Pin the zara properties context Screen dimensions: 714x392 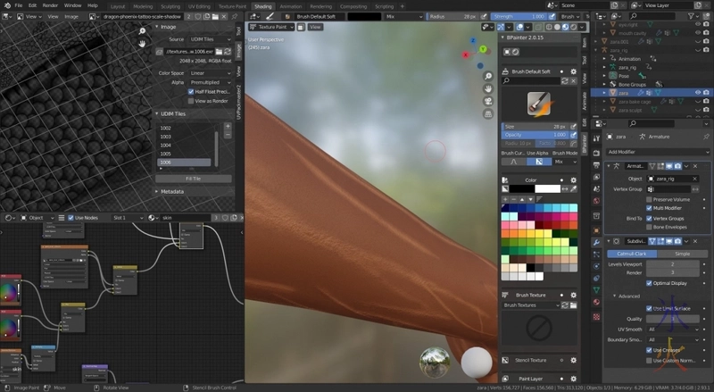pos(706,137)
